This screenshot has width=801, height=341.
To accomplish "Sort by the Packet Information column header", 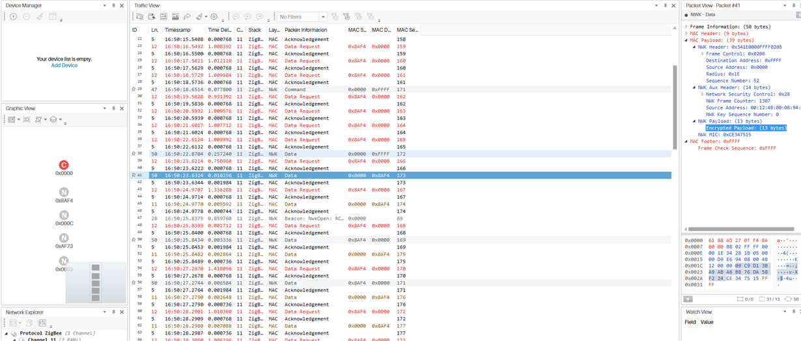I will pos(315,30).
